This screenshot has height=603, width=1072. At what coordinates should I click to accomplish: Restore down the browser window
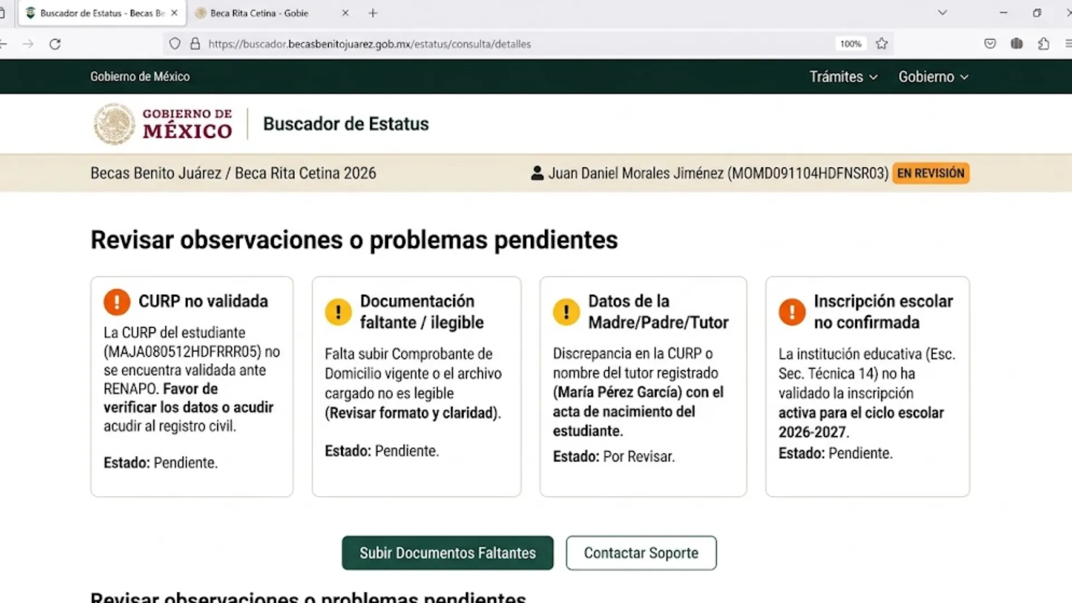click(1037, 12)
